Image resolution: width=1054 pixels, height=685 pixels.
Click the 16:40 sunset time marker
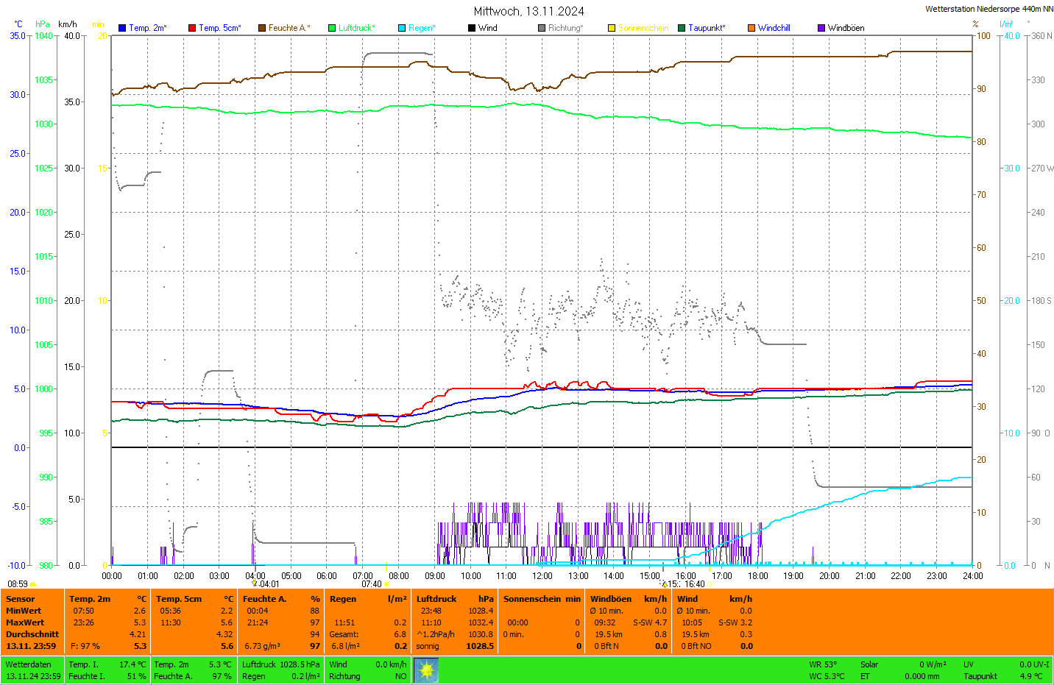click(695, 584)
